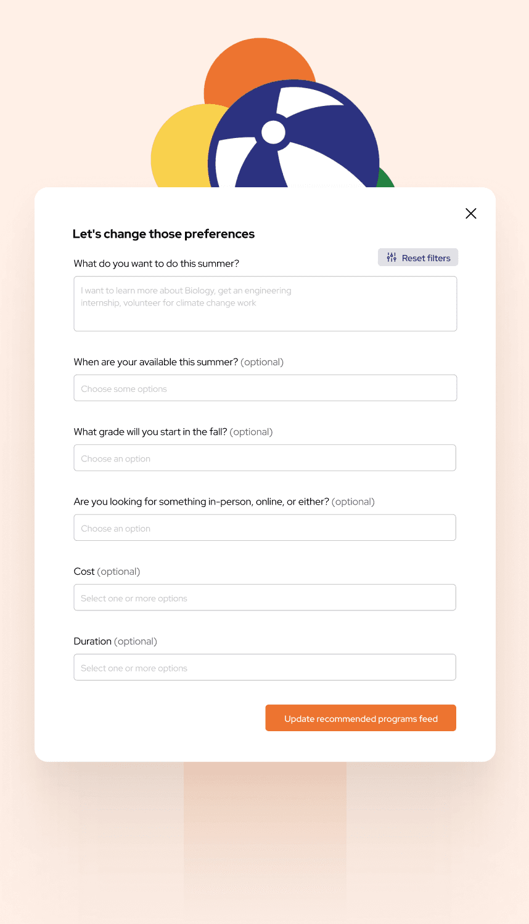
Task: Open the fall grade dropdown
Action: click(x=265, y=458)
